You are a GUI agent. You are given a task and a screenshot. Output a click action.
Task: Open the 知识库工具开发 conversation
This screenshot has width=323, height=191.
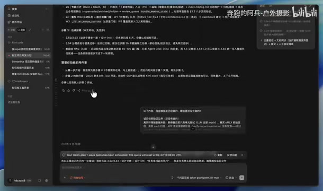(x=29, y=88)
